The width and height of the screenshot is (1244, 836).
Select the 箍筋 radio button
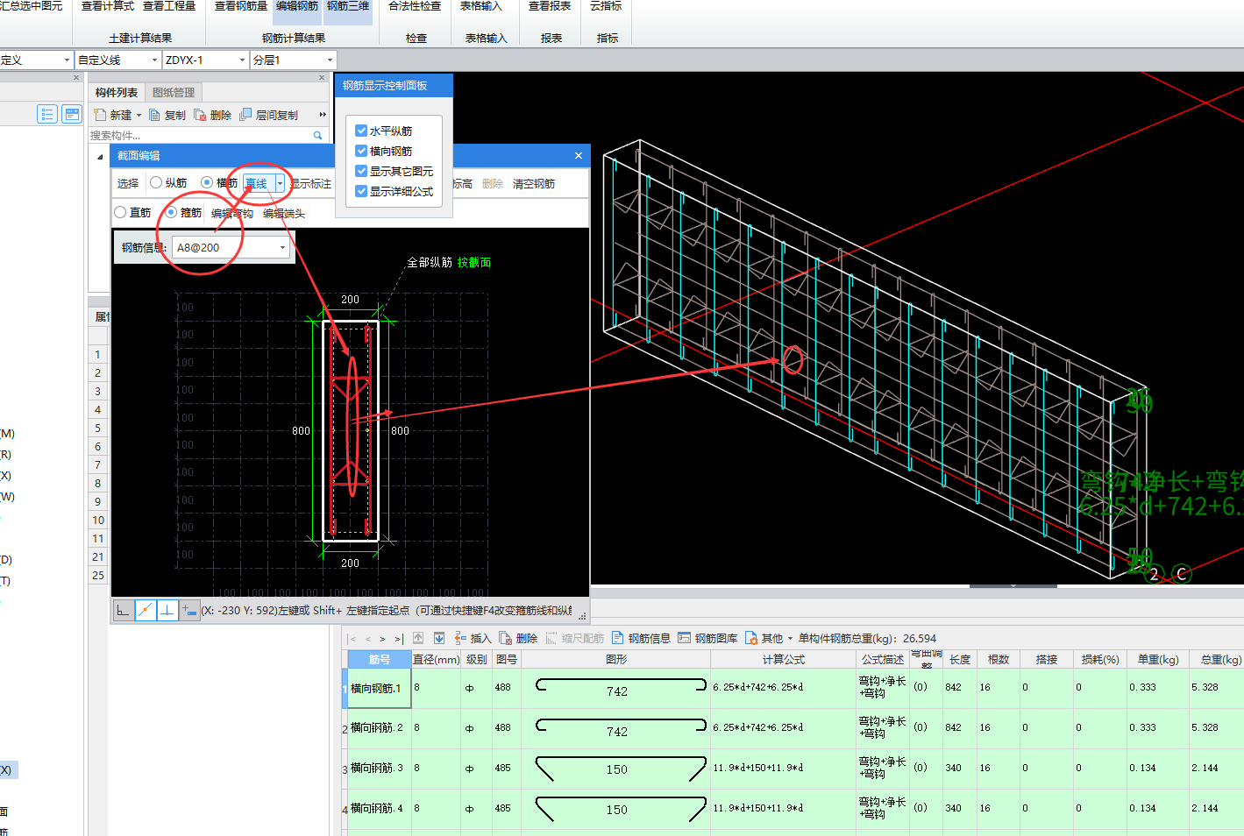click(x=171, y=212)
